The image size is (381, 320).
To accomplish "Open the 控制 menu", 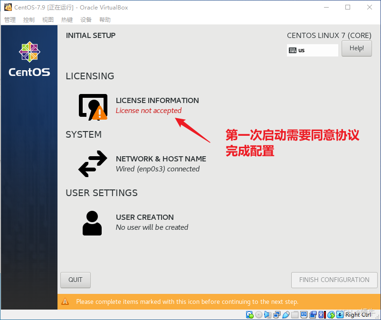I will coord(29,19).
